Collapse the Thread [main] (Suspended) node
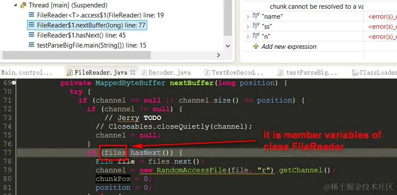 click(15, 5)
